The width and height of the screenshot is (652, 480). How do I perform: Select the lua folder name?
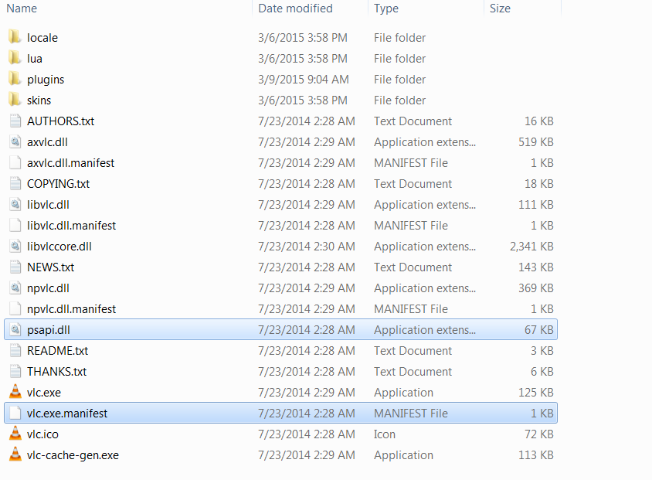(35, 59)
